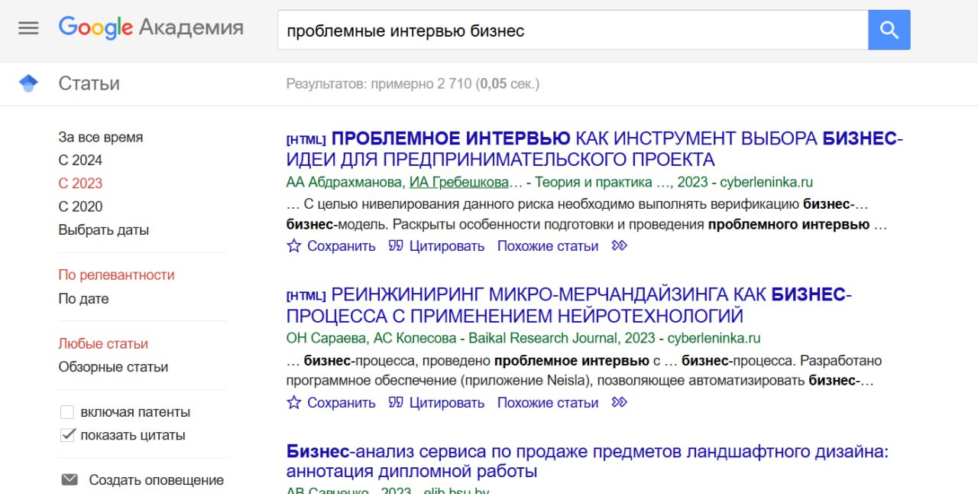Enable the включая патенты checkbox
Screen dimensions: 978x494
(x=67, y=412)
